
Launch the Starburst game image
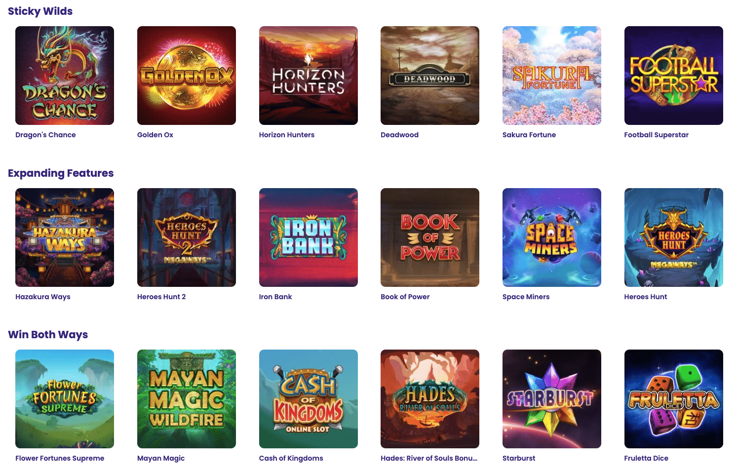552,399
